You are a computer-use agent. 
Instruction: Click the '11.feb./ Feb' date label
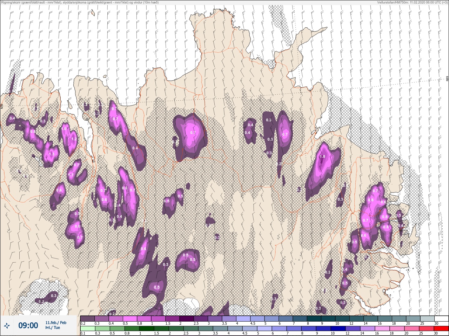point(56,322)
